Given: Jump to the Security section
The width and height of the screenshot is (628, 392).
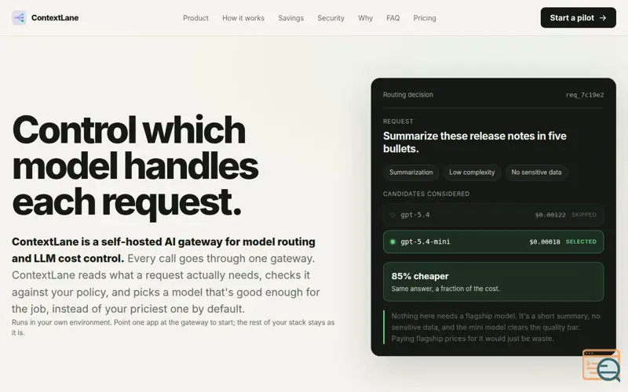Looking at the screenshot, I should click(330, 18).
